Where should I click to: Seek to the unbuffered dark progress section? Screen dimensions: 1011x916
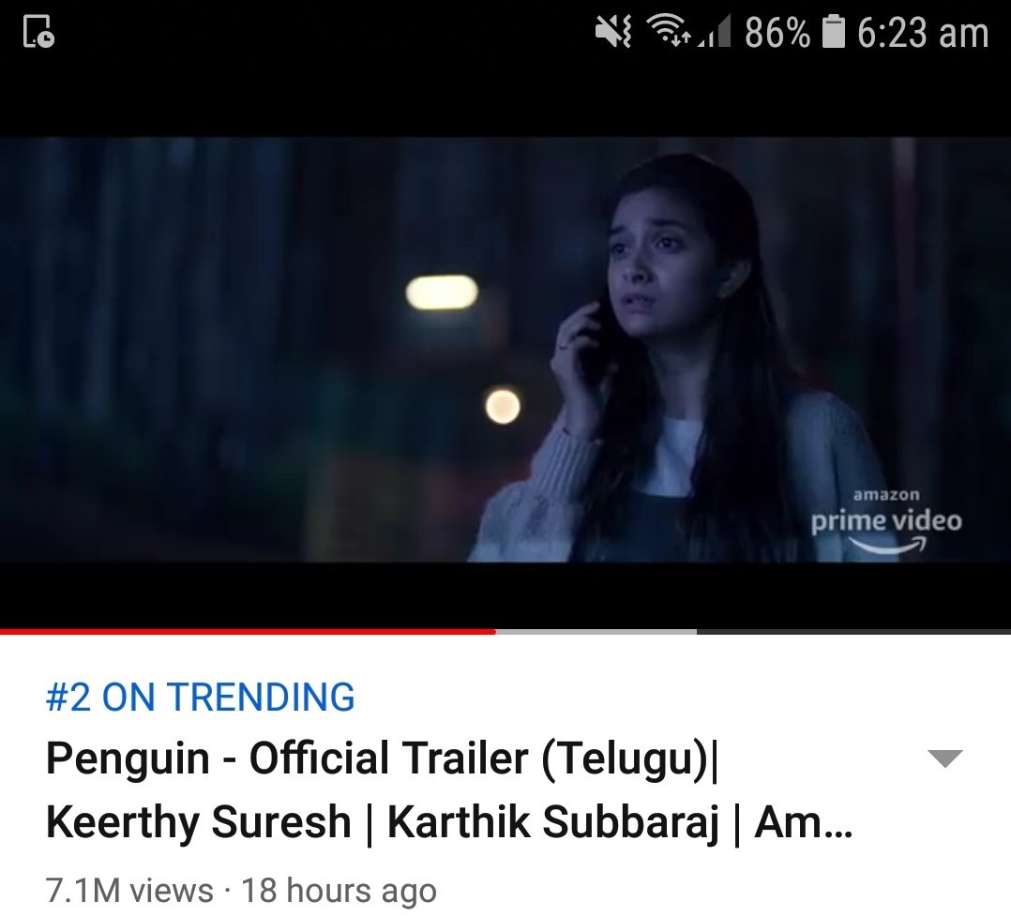click(x=853, y=632)
